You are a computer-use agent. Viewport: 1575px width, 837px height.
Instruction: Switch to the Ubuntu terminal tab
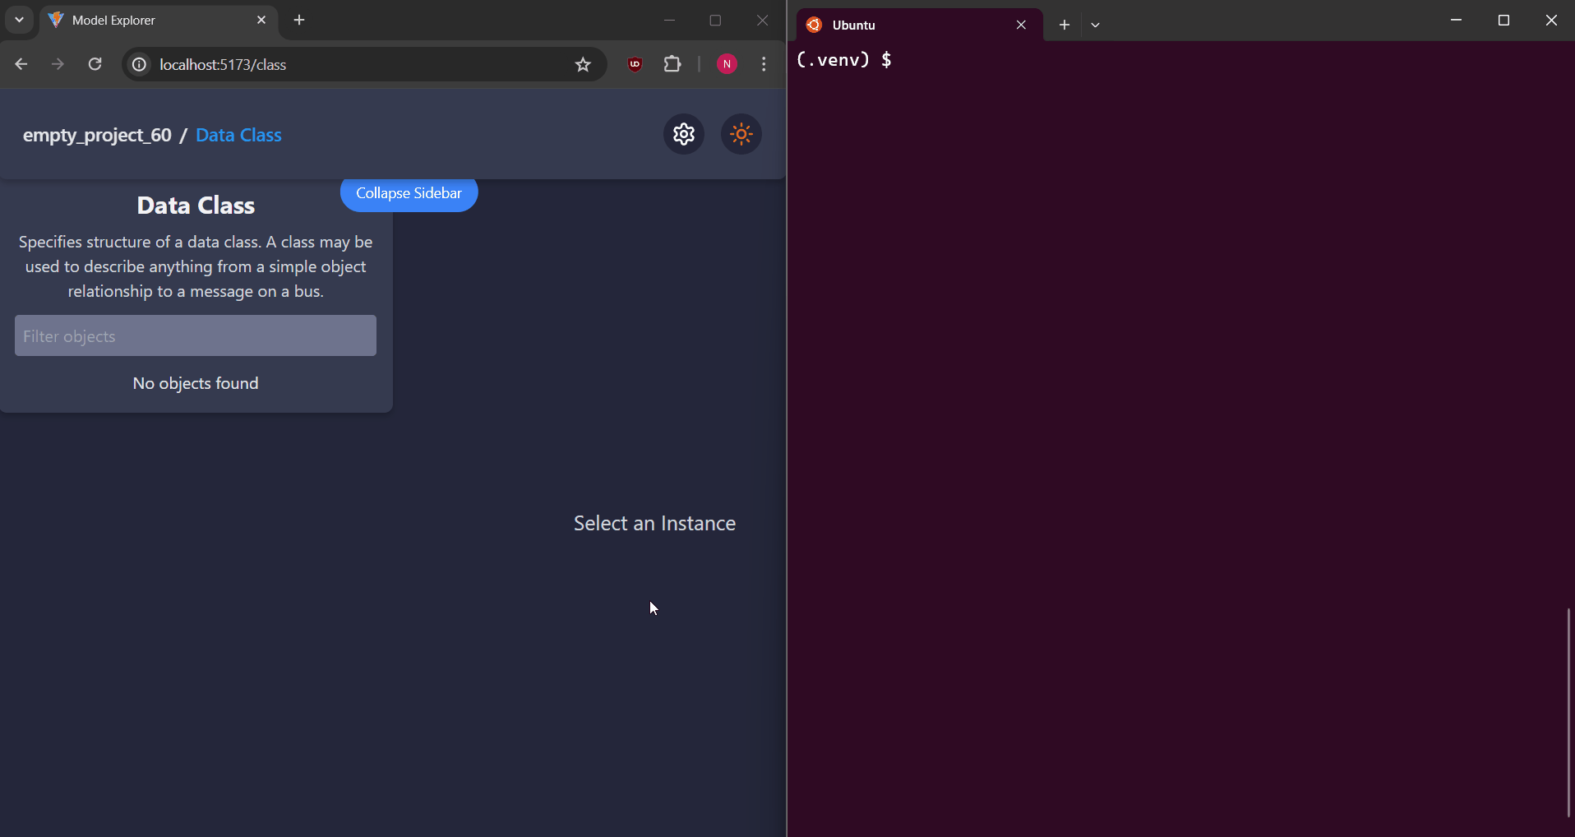tap(904, 25)
